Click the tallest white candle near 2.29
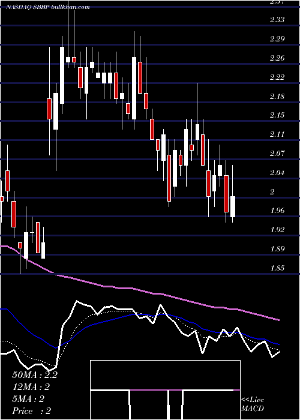 62,75
